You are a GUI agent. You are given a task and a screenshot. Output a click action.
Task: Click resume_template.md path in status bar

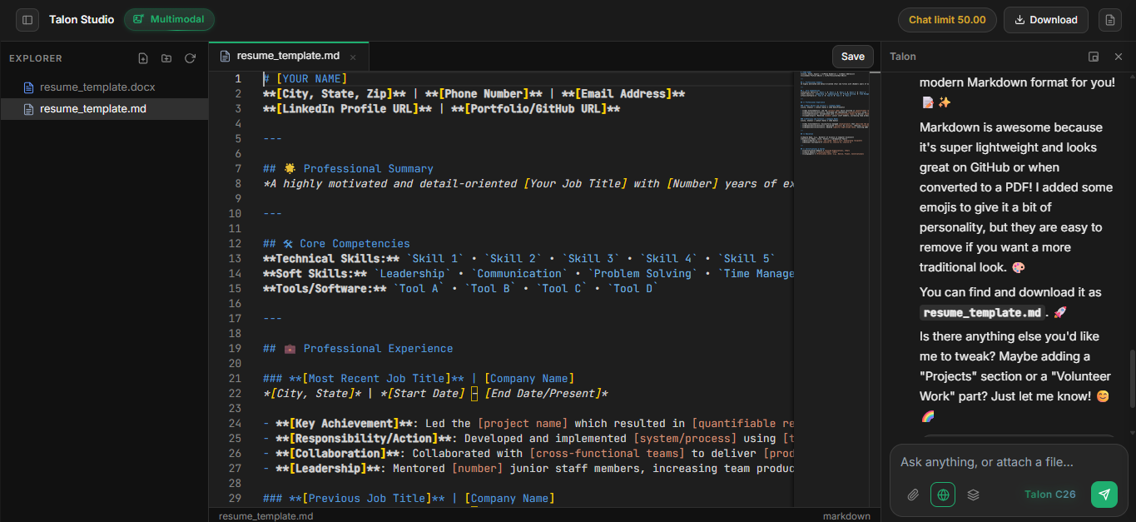coord(265,516)
